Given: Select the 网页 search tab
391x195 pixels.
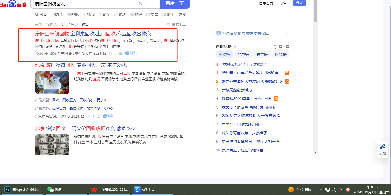Looking at the screenshot, I should point(41,15).
